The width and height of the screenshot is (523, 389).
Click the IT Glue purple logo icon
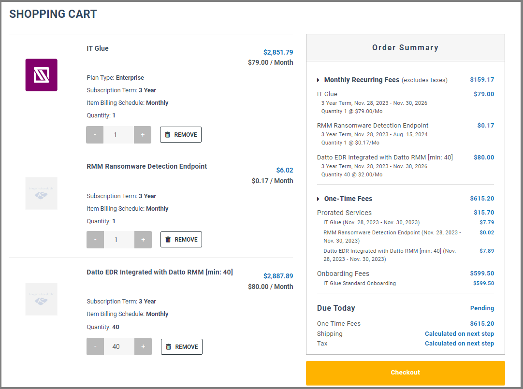pos(41,75)
